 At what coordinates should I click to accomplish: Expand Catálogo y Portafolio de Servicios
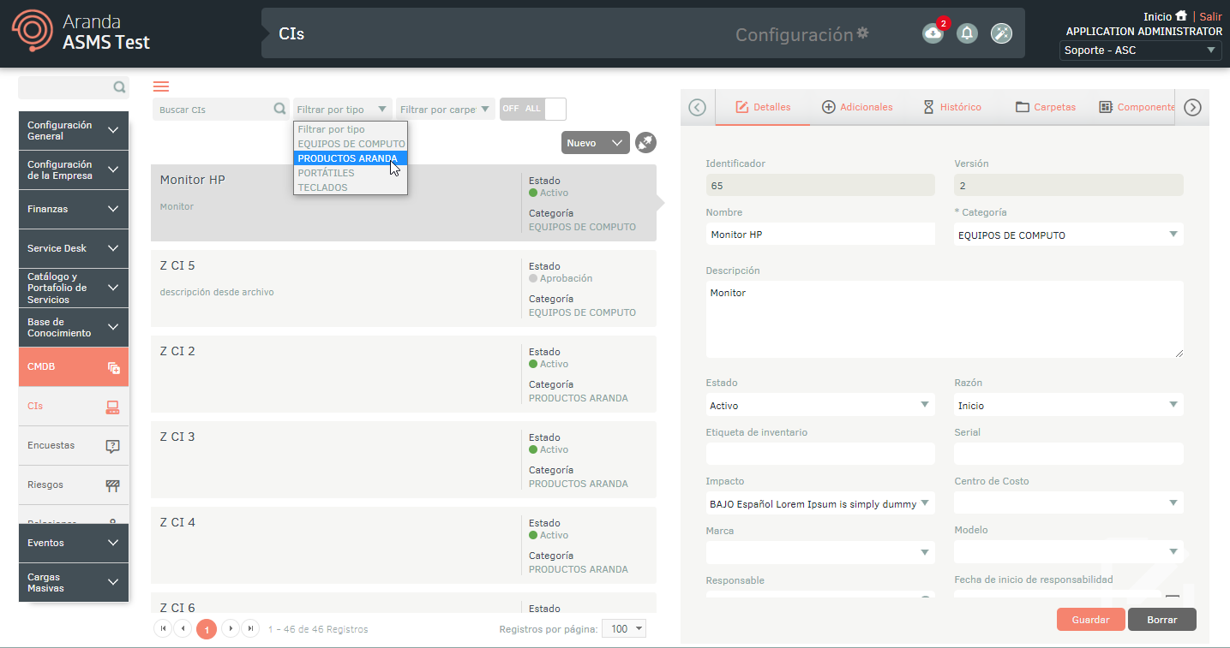point(74,288)
